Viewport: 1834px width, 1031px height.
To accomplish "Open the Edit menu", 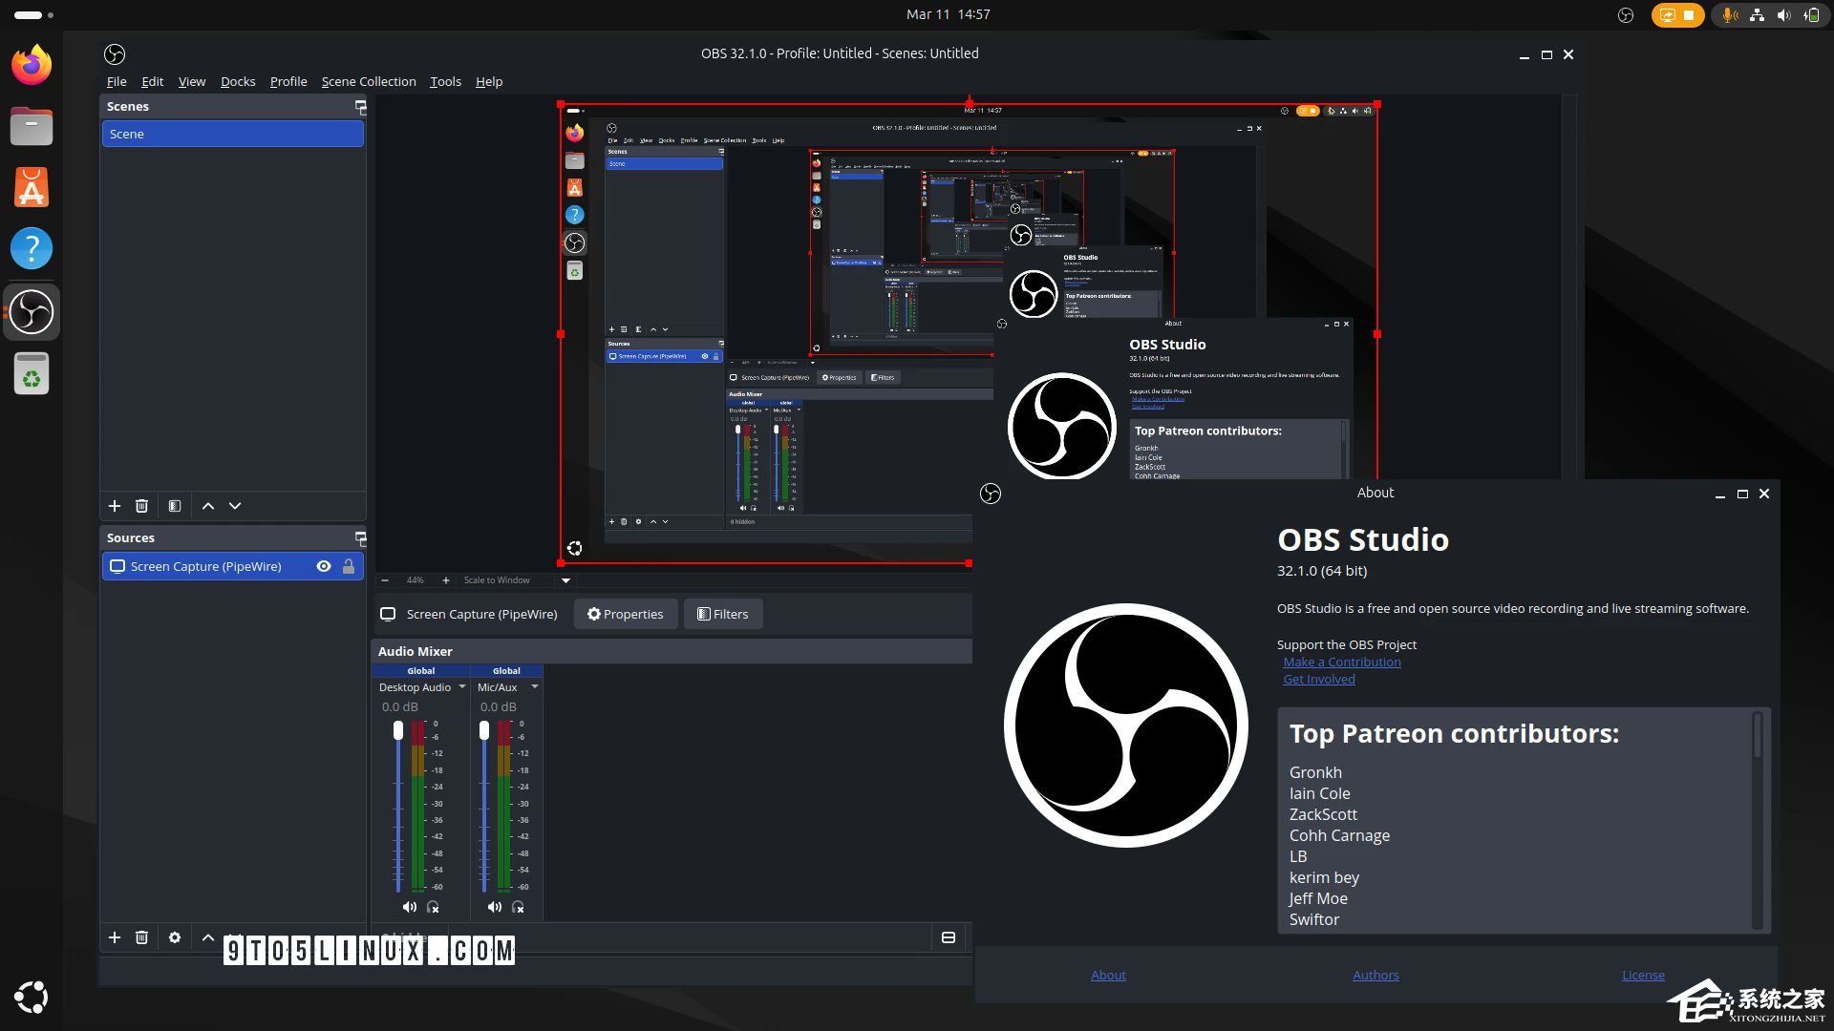I will coord(152,82).
